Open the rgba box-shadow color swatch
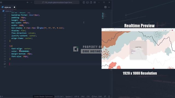The width and height of the screenshot is (175, 98). pyautogui.click(x=38, y=28)
